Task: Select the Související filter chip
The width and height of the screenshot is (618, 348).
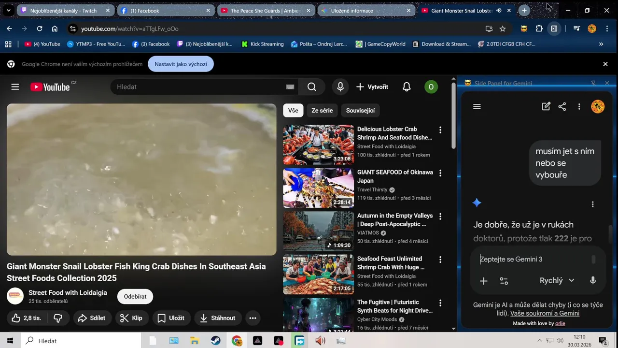Action: [x=360, y=110]
